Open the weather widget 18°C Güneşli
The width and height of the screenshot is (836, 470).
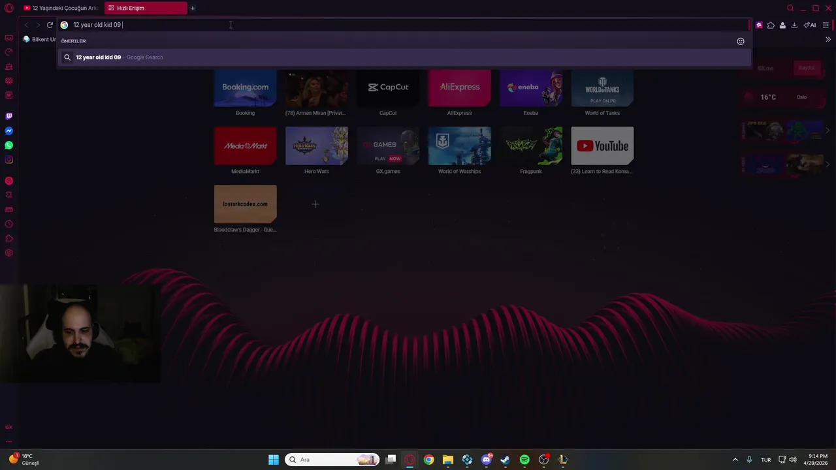pyautogui.click(x=25, y=460)
